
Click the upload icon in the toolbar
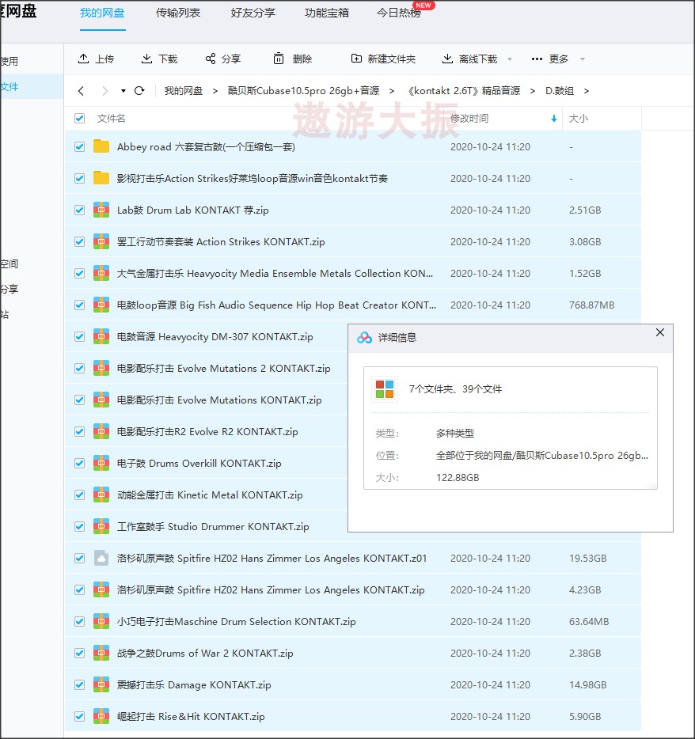click(83, 59)
